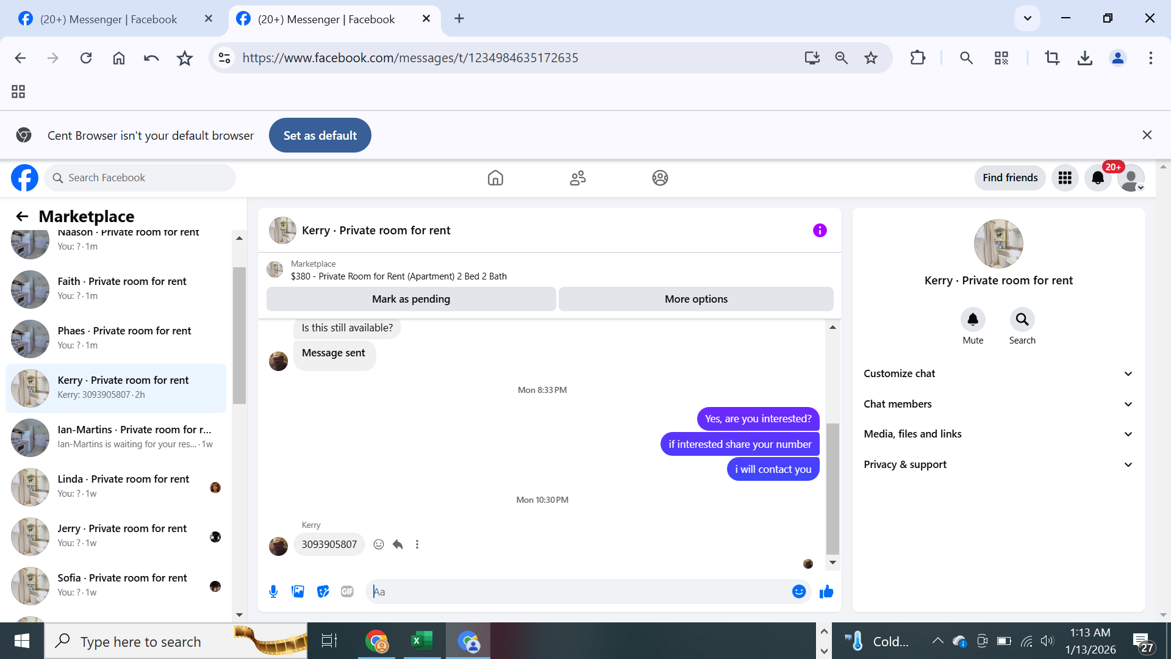Viewport: 1171px width, 659px height.
Task: Open conversation information purple icon
Action: pyautogui.click(x=820, y=230)
